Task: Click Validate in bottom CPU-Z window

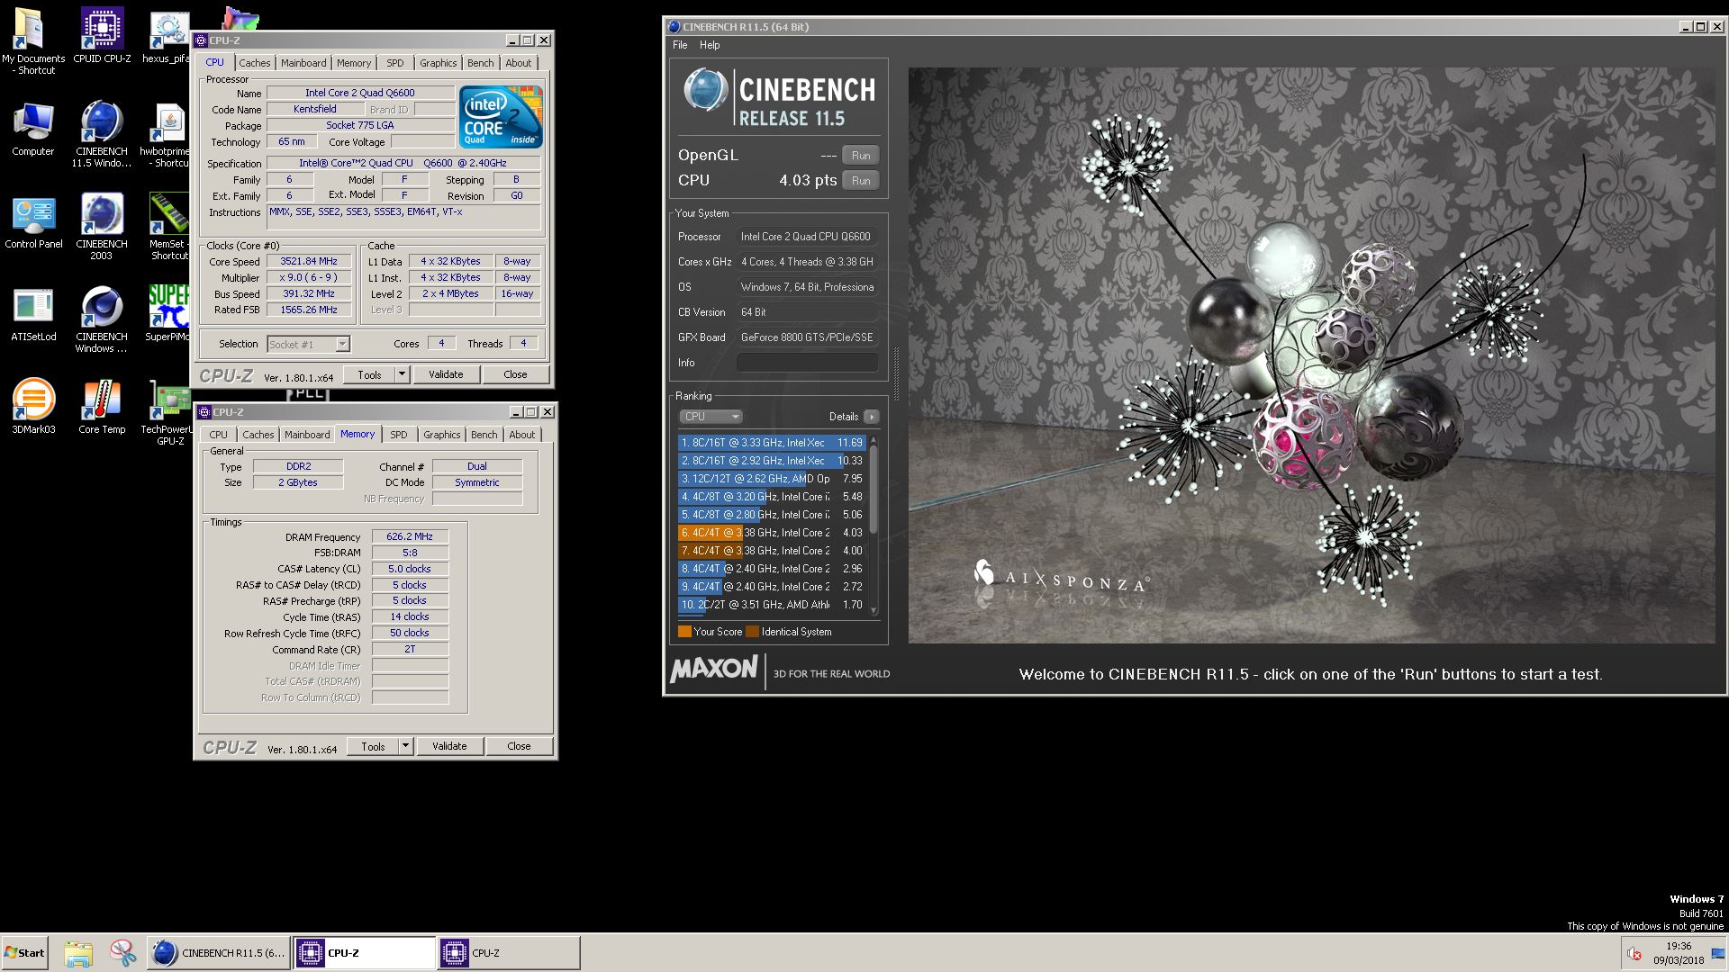Action: click(449, 747)
